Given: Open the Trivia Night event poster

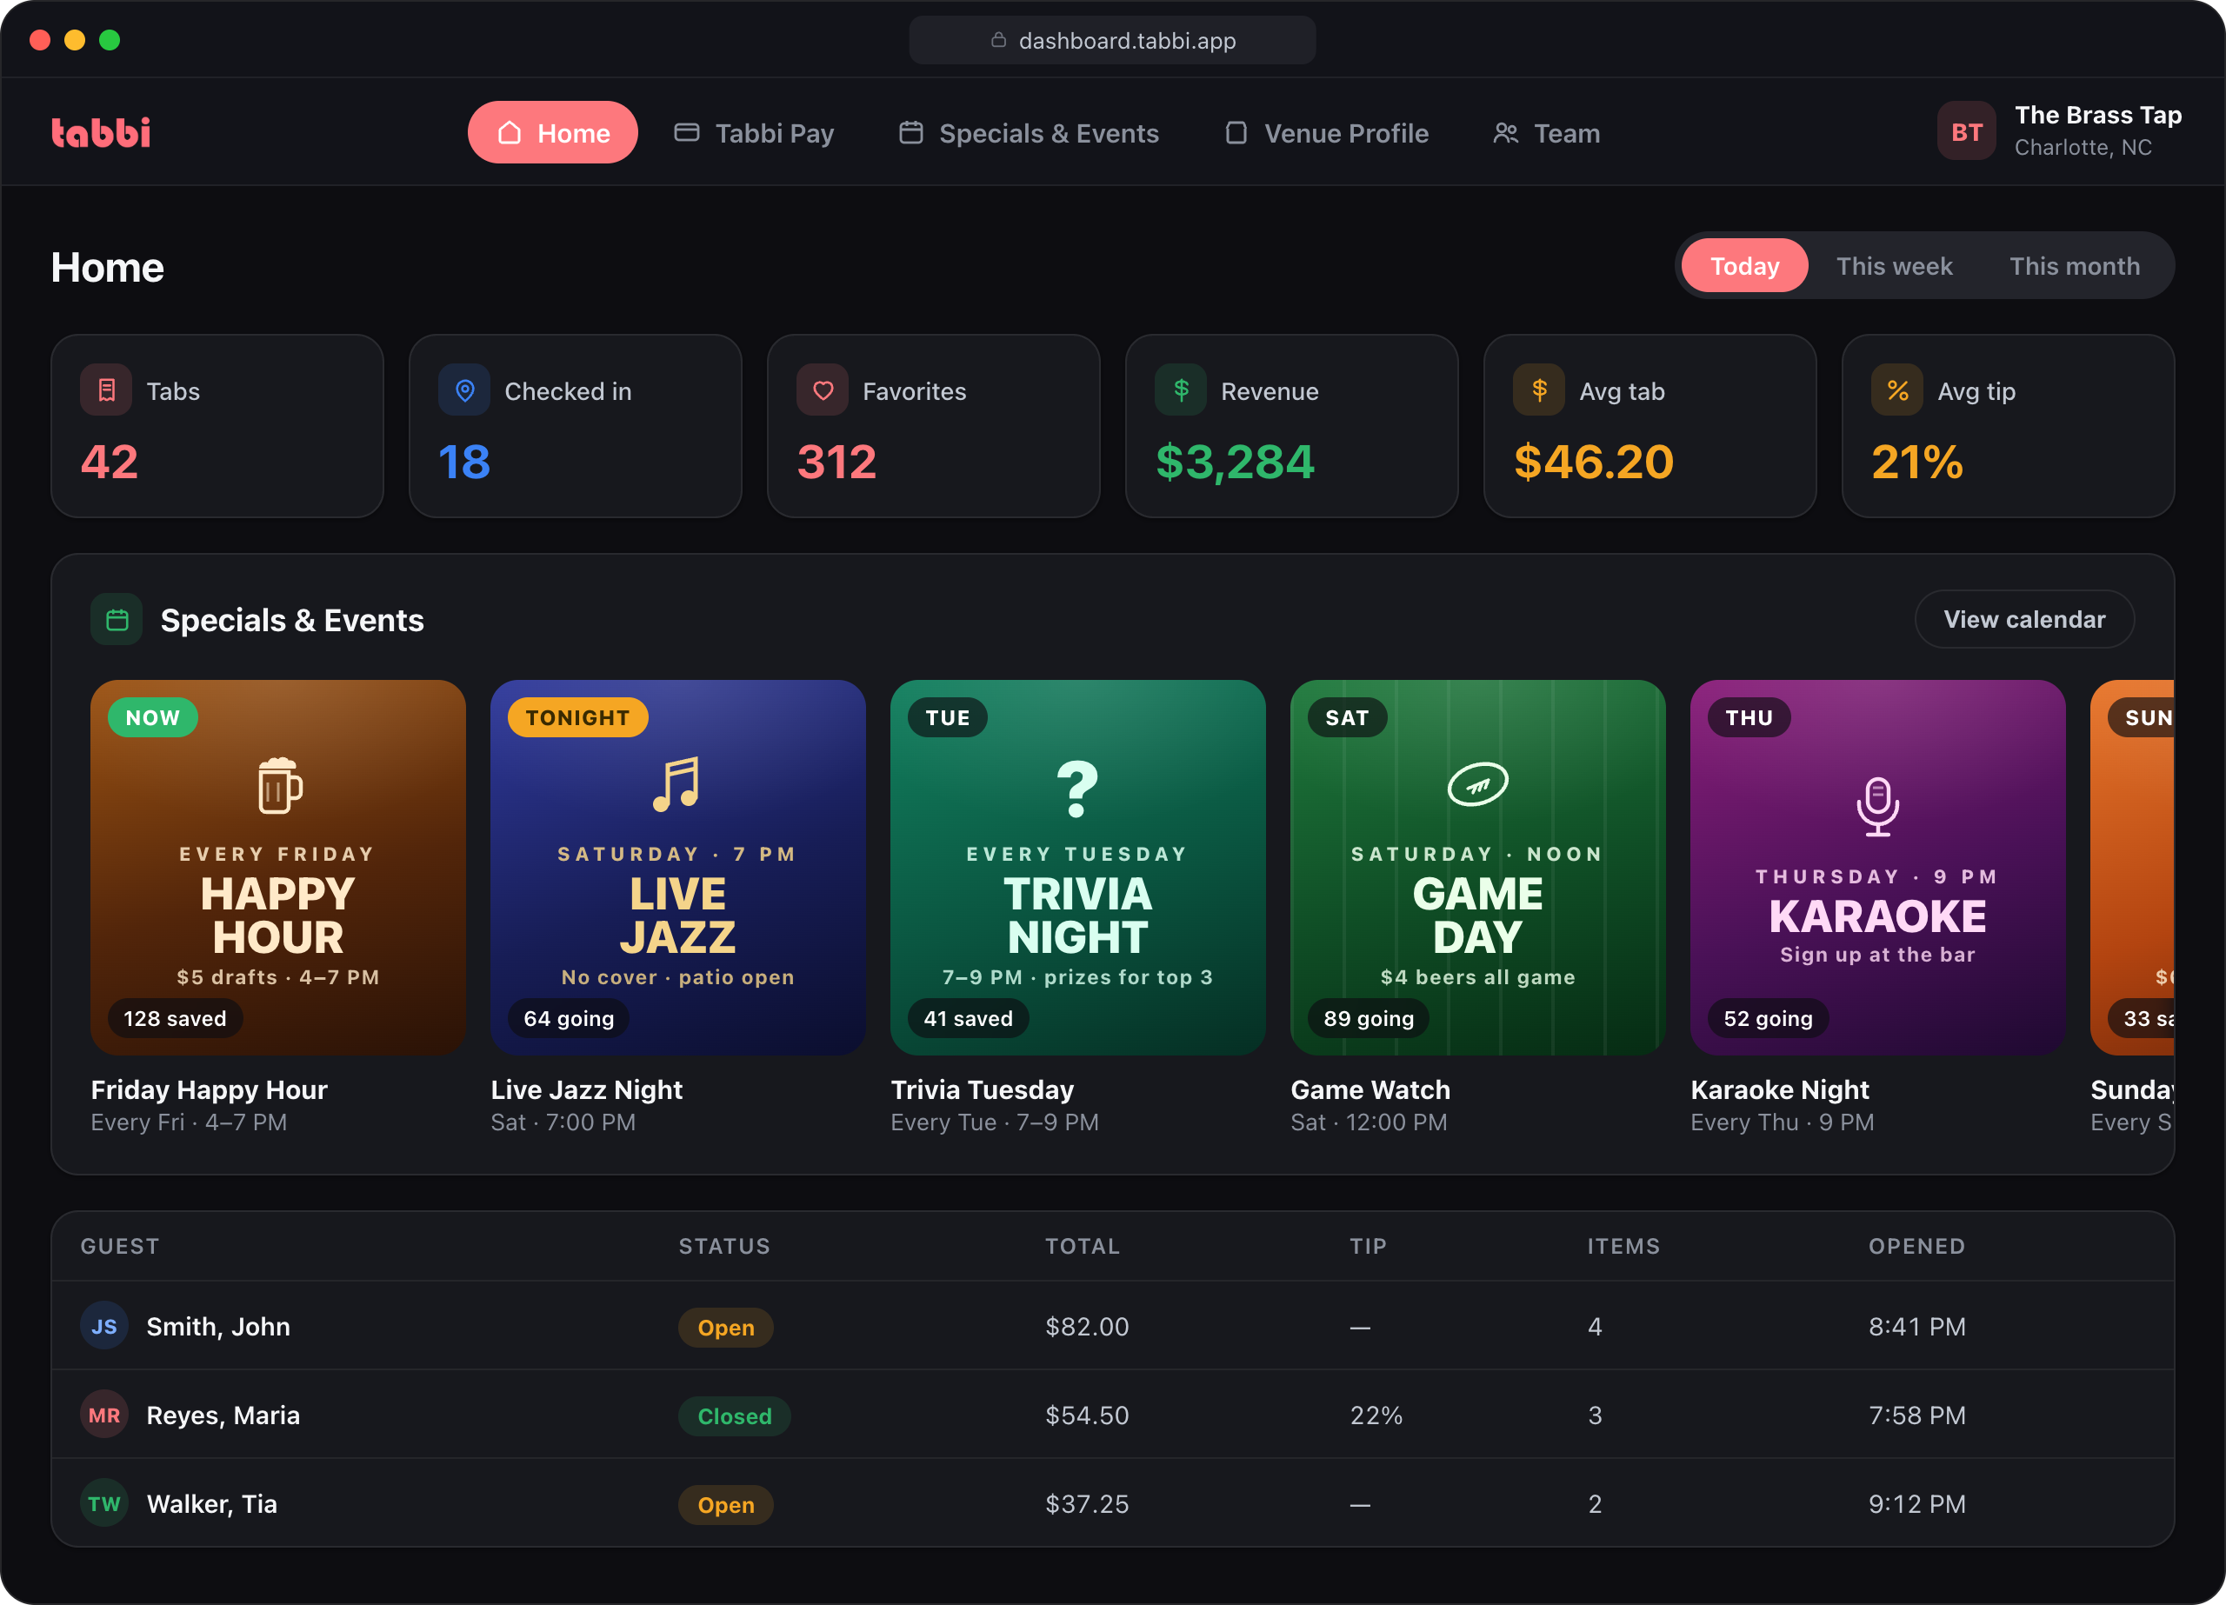Looking at the screenshot, I should click(x=1077, y=868).
